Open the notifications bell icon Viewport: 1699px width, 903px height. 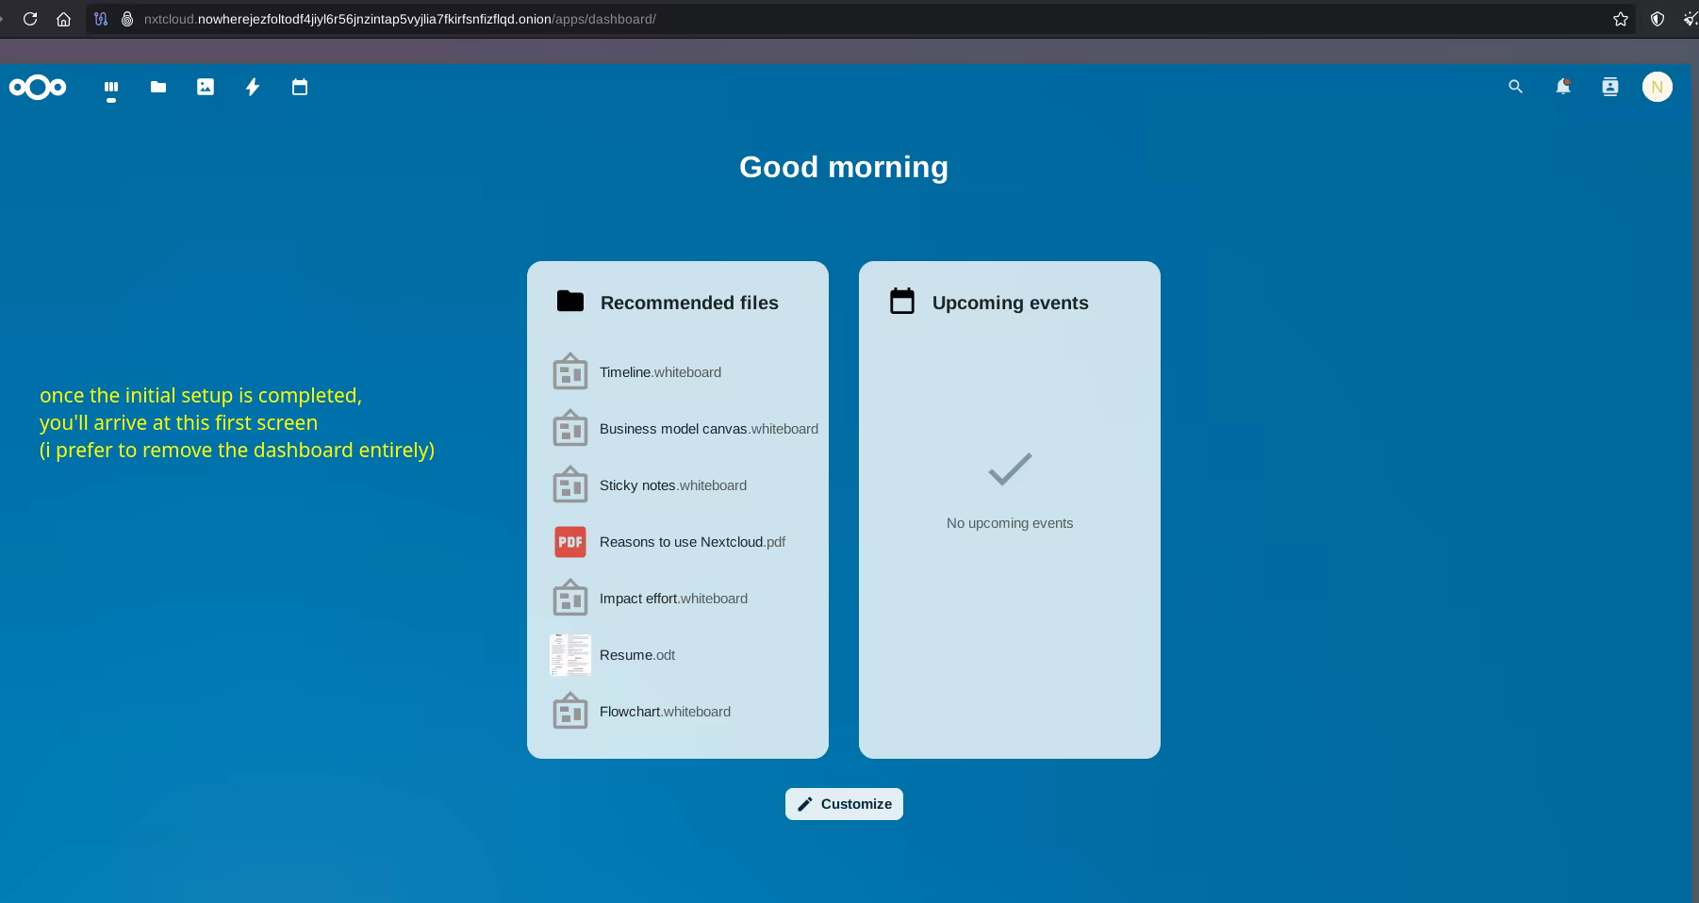1563,87
